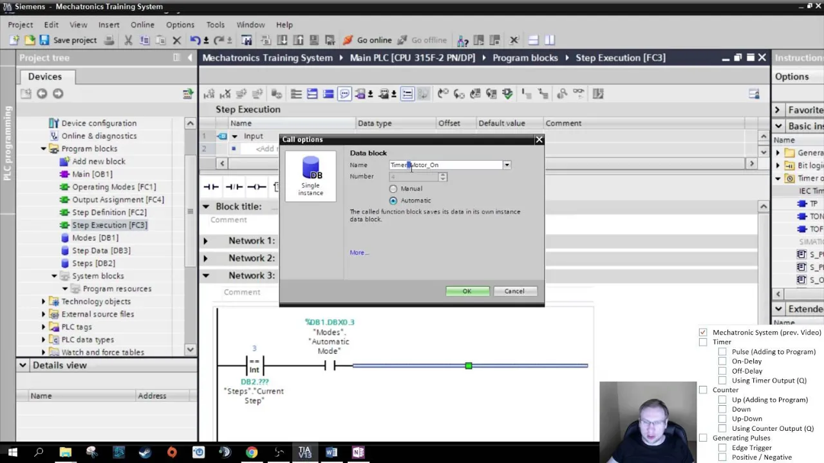Select the Manual radio button

[393, 188]
